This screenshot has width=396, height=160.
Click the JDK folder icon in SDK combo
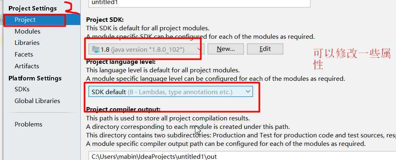[96, 49]
